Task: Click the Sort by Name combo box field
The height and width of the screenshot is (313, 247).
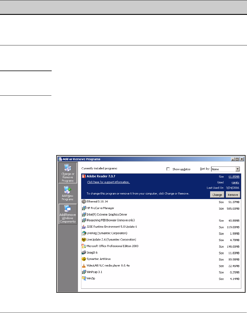Action: [225, 169]
